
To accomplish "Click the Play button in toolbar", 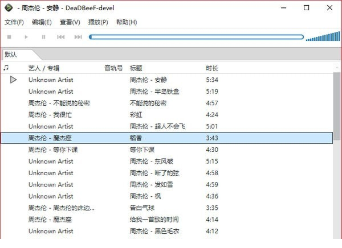I will click(x=26, y=37).
